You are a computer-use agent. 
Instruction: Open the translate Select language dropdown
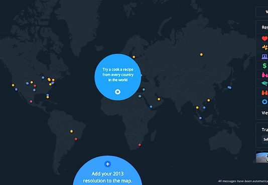tap(265, 139)
